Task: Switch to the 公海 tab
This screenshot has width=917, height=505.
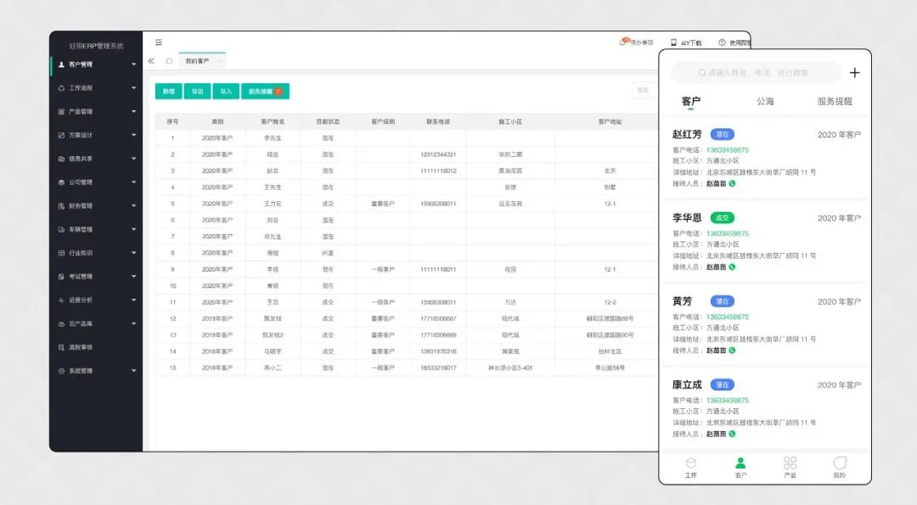Action: [x=765, y=101]
